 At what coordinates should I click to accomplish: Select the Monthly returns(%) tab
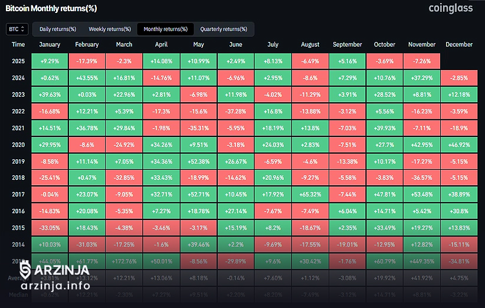click(165, 29)
